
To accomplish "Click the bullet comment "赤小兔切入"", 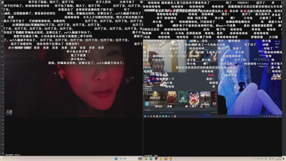I will [78, 59].
